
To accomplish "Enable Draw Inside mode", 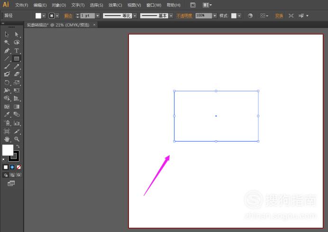I will pyautogui.click(x=18, y=175).
